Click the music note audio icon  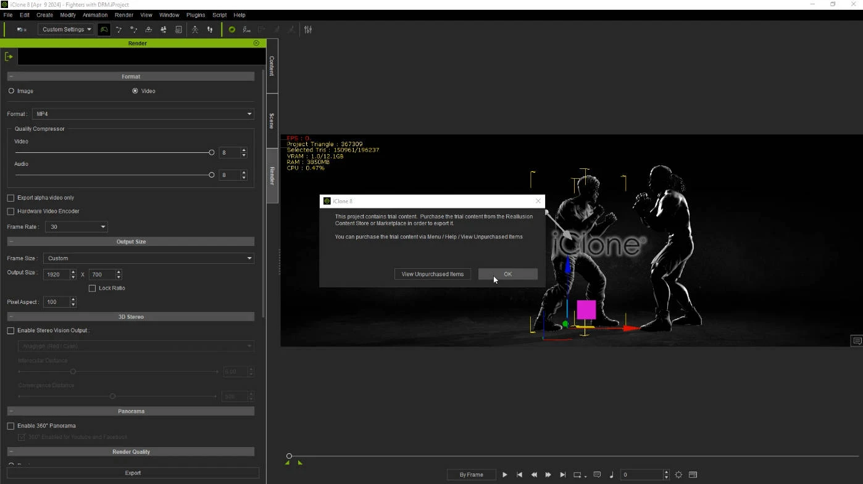pyautogui.click(x=611, y=475)
